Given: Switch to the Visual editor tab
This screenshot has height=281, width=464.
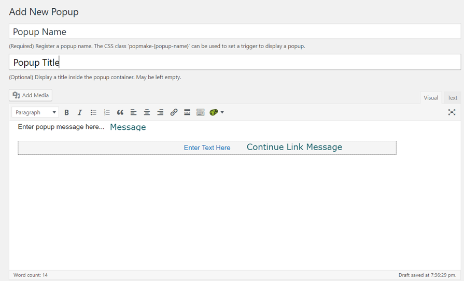Looking at the screenshot, I should click(431, 98).
